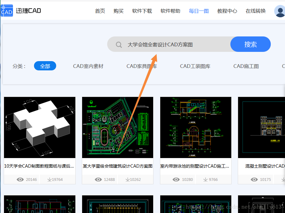Open the white cross-shaped 3D block thumbnail
The height and width of the screenshot is (213, 285).
tap(40, 127)
